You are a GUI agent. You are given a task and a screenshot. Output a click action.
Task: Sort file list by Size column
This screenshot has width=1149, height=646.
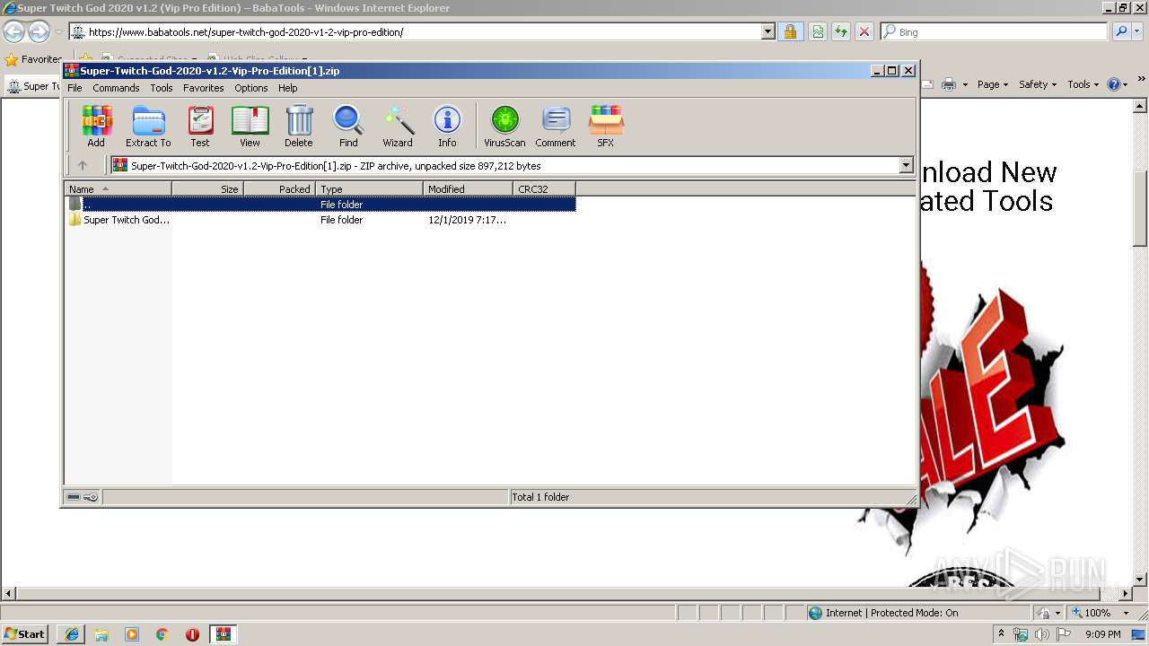[207, 188]
